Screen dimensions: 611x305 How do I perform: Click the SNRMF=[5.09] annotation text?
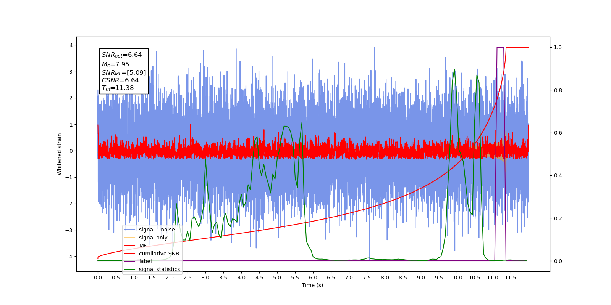(x=124, y=72)
